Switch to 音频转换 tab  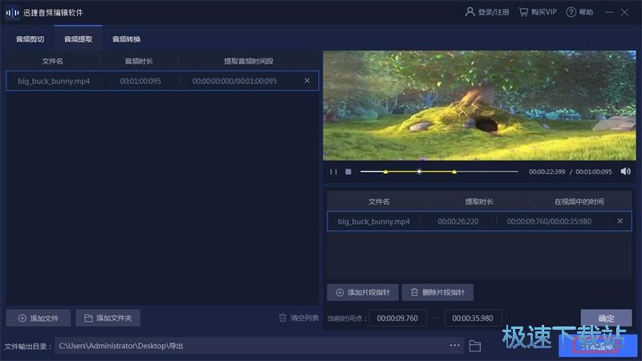[x=127, y=39]
